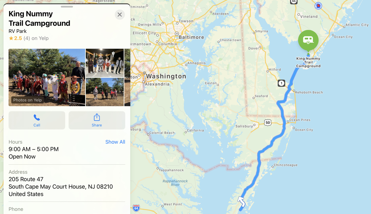Click the Washington city label on map

point(166,76)
